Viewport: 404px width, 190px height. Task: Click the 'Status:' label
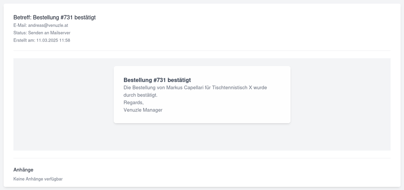point(20,33)
